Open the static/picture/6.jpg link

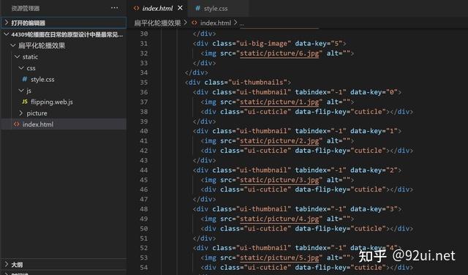point(279,53)
